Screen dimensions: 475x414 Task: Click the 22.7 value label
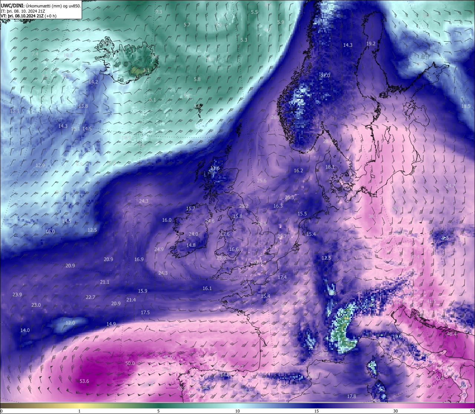[x=90, y=297]
